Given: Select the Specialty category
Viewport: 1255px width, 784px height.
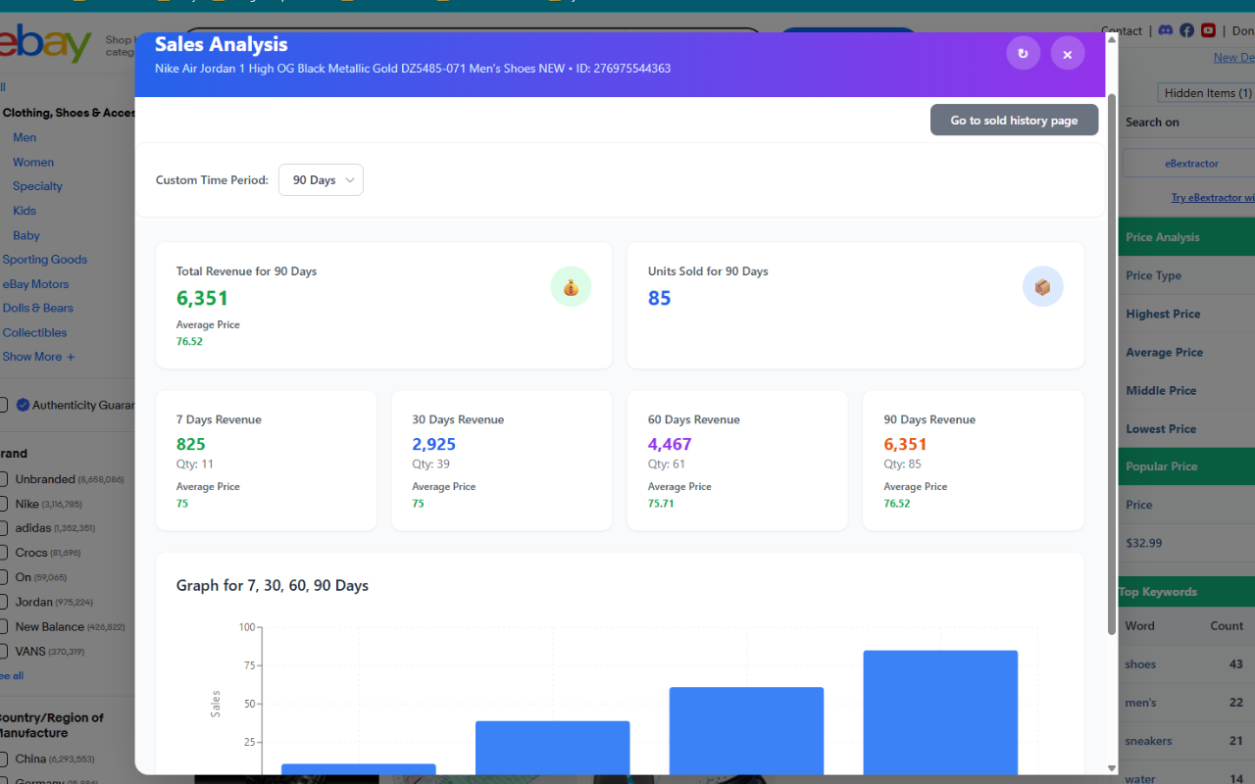Looking at the screenshot, I should [x=37, y=186].
